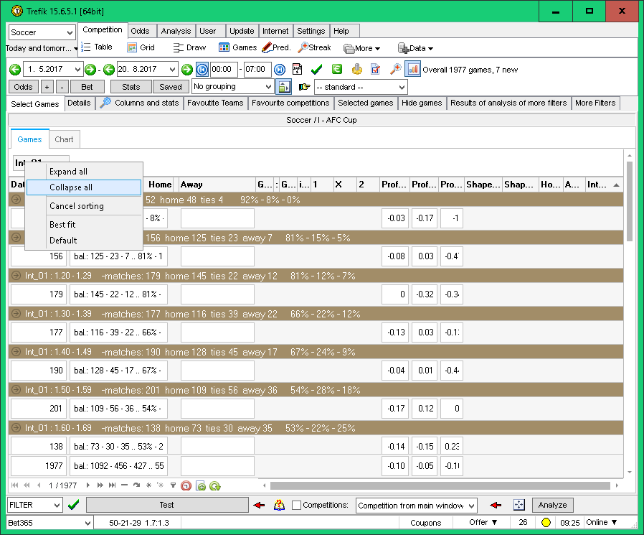The image size is (644, 535).
Task: Toggle the Competitions checkbox
Action: point(296,506)
